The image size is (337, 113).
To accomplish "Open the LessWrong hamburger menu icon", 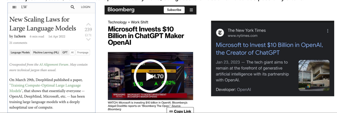I will (x=14, y=7).
